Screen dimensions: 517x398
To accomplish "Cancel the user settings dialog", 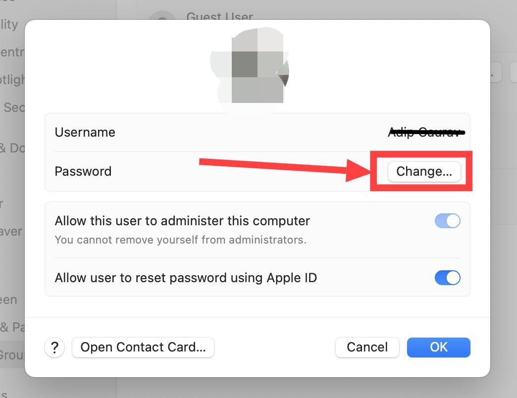I will pyautogui.click(x=367, y=348).
